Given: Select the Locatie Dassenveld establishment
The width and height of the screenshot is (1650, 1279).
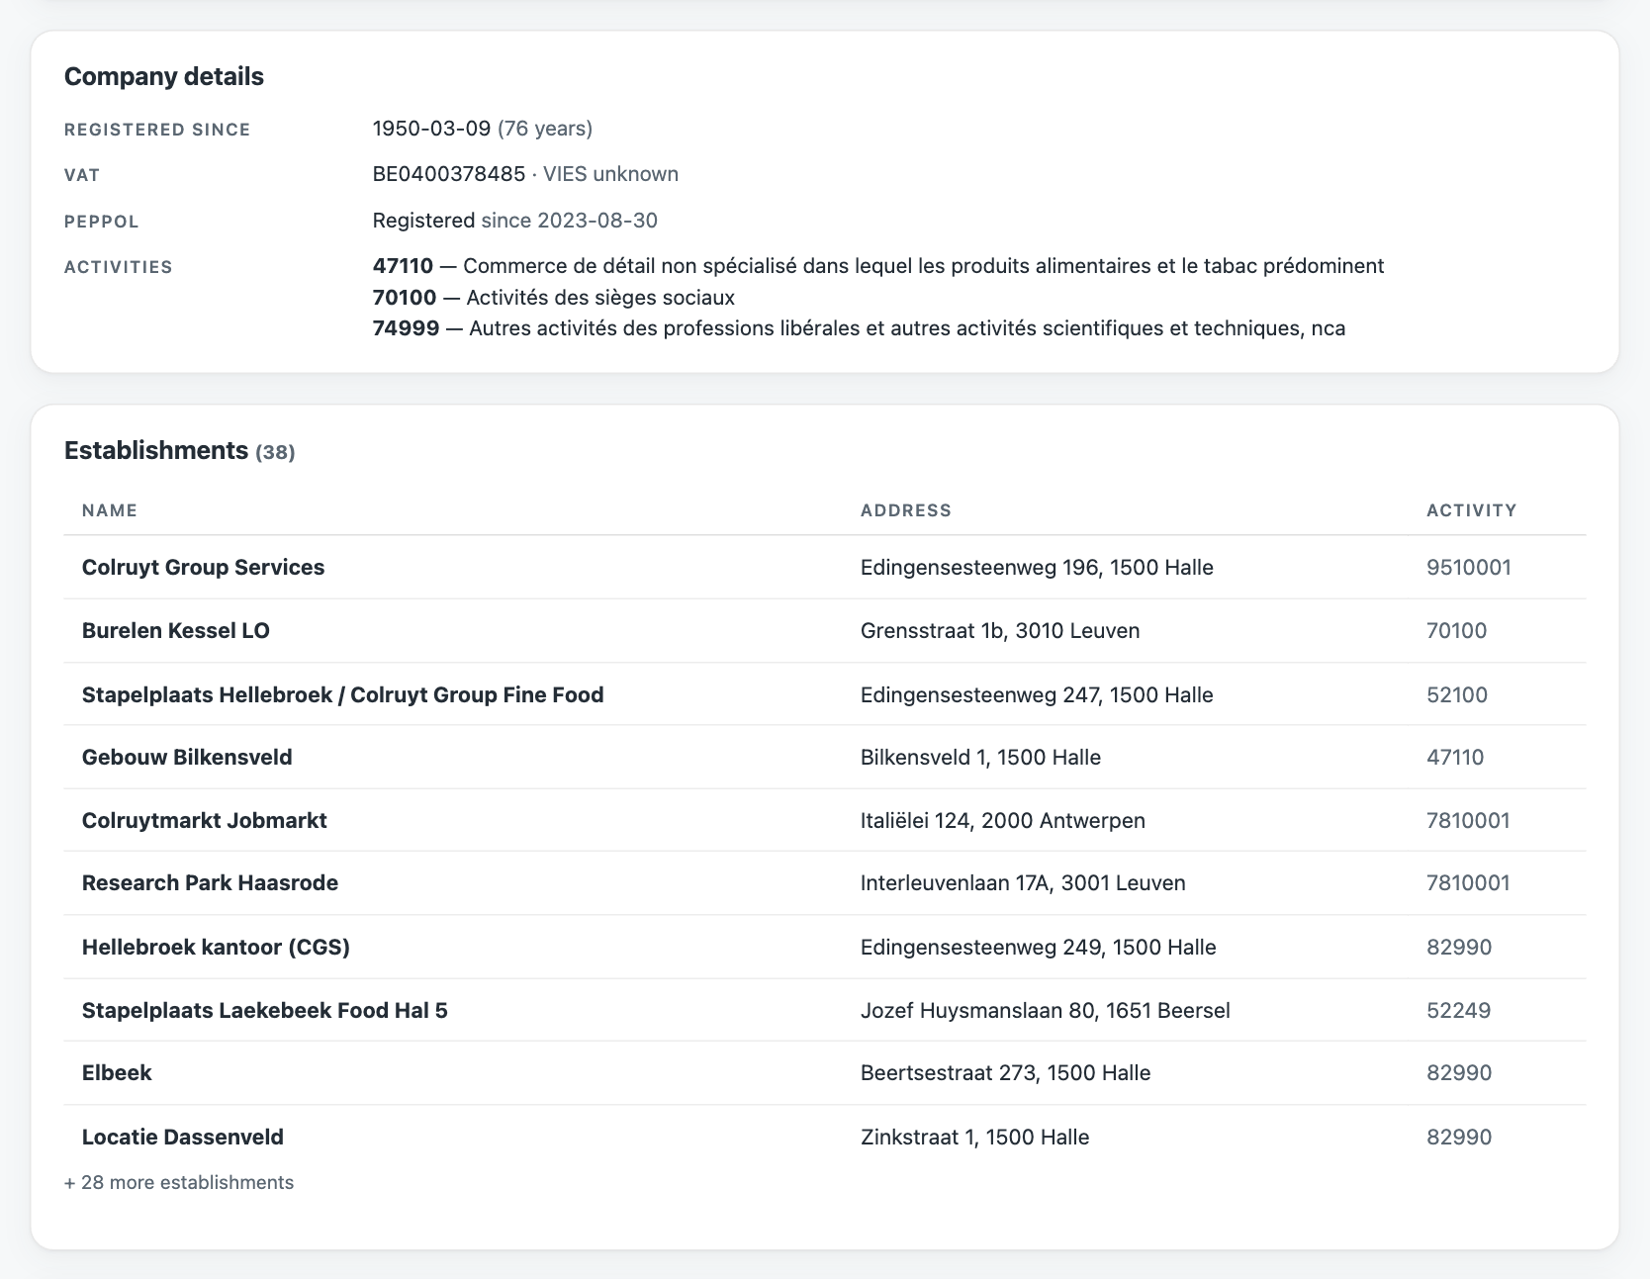Looking at the screenshot, I should [x=825, y=1137].
